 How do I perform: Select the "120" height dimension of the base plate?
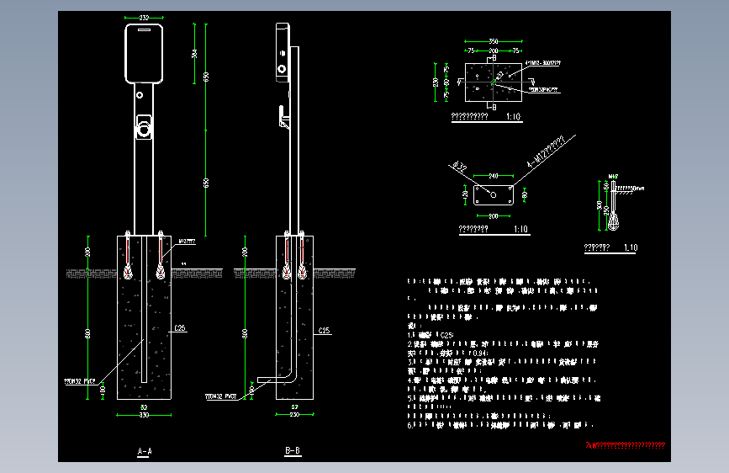(465, 194)
